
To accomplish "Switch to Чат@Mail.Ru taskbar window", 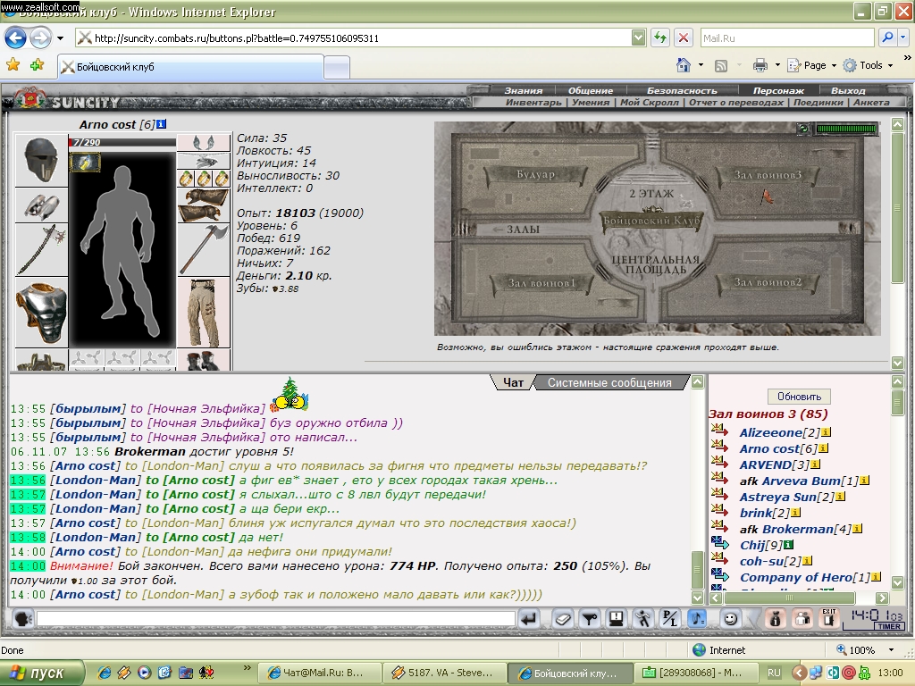I will 318,673.
